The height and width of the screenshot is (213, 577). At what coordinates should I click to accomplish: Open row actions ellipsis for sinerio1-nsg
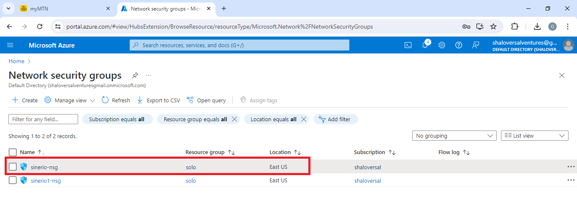(x=571, y=180)
